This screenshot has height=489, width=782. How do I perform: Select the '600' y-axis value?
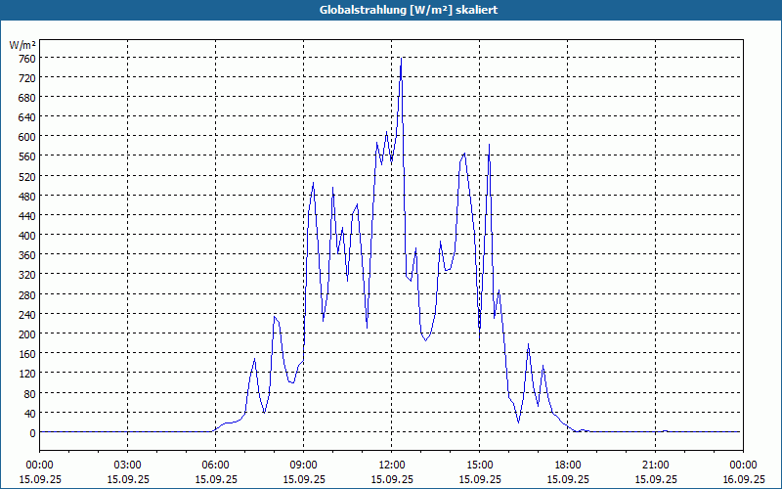pyautogui.click(x=27, y=137)
